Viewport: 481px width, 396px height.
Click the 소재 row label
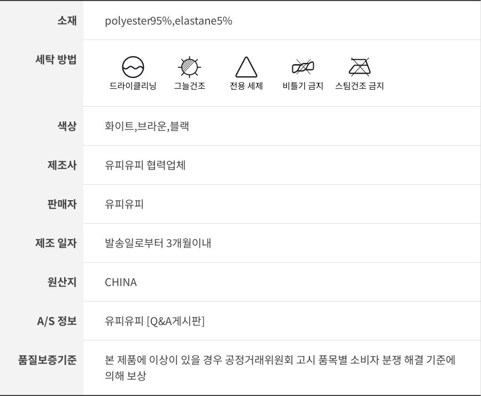point(67,21)
